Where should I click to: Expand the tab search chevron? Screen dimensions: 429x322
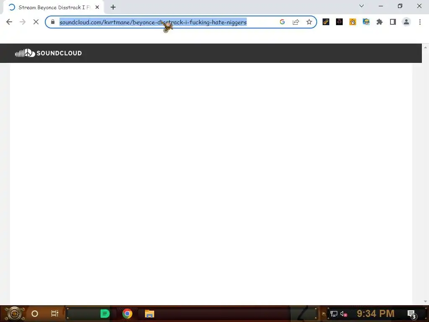click(x=362, y=6)
